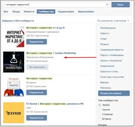This screenshot has width=135, height=127.
Task: Select the Наука и технологии category
Action: pos(111,61)
